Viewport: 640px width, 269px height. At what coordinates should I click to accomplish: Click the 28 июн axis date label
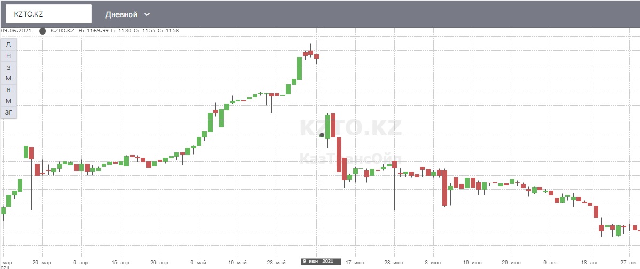(x=394, y=262)
